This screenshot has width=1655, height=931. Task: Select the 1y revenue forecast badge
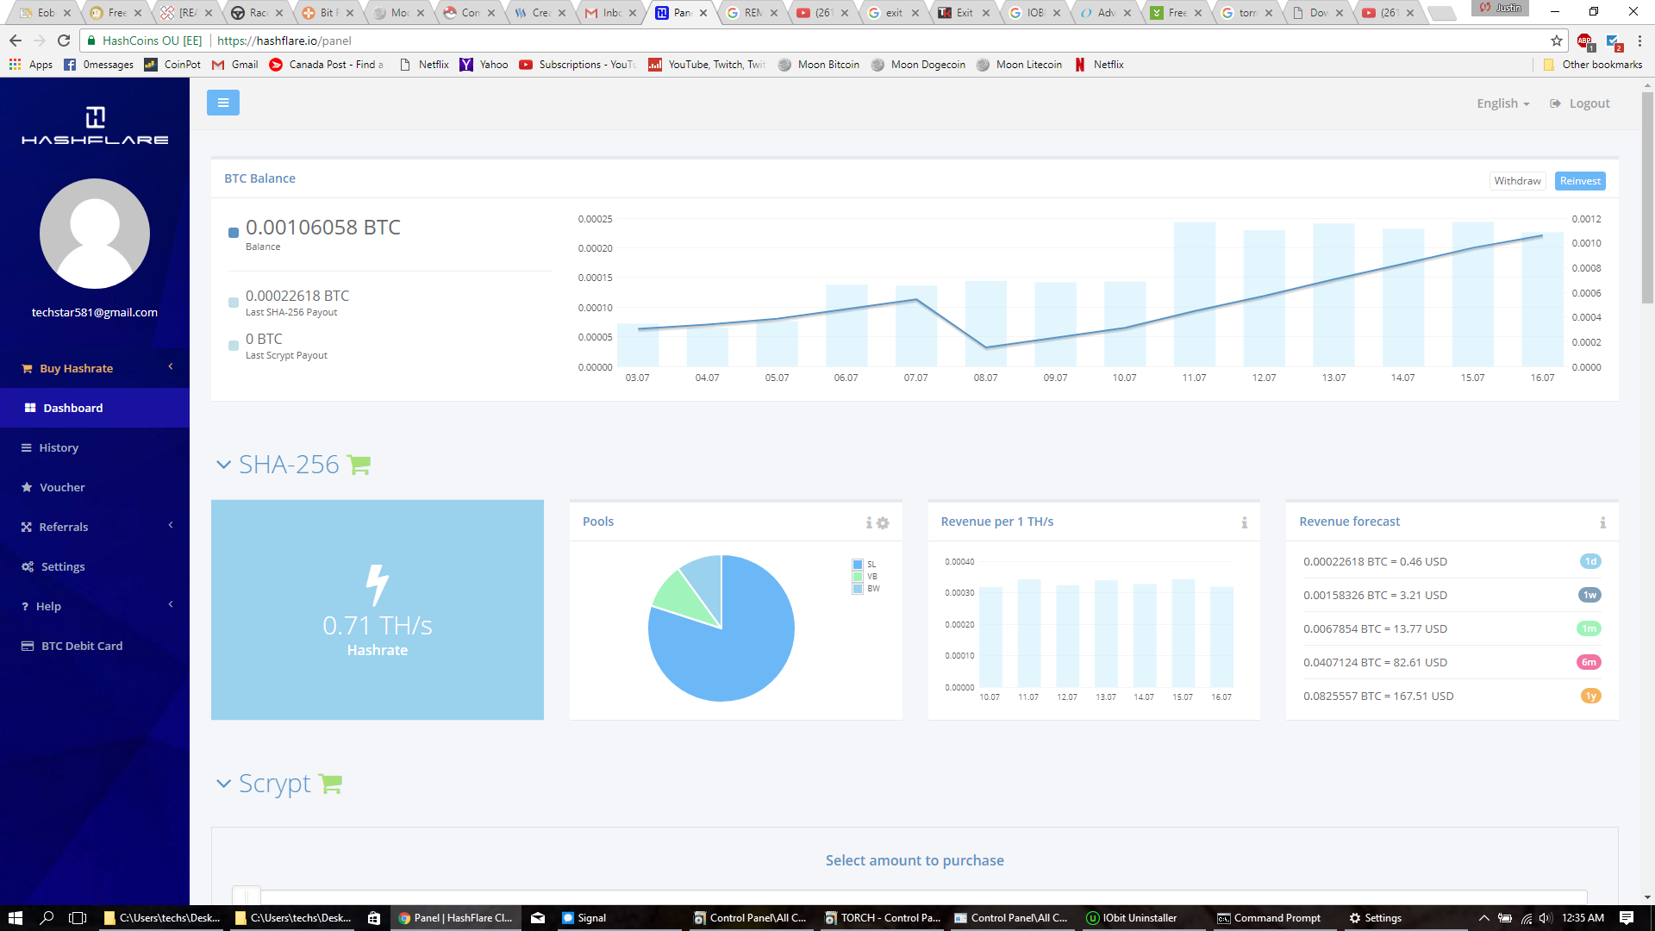(x=1590, y=696)
